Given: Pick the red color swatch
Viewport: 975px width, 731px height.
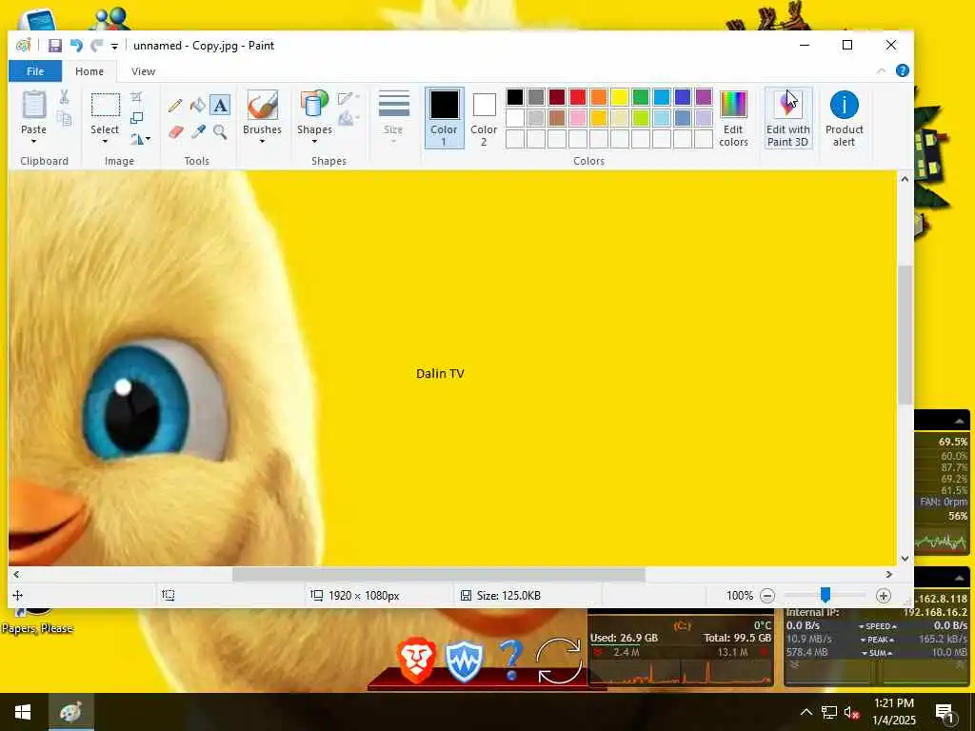Looking at the screenshot, I should point(578,97).
